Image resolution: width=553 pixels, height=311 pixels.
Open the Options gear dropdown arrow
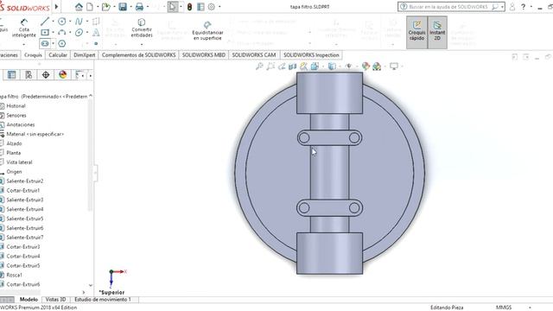(x=219, y=7)
